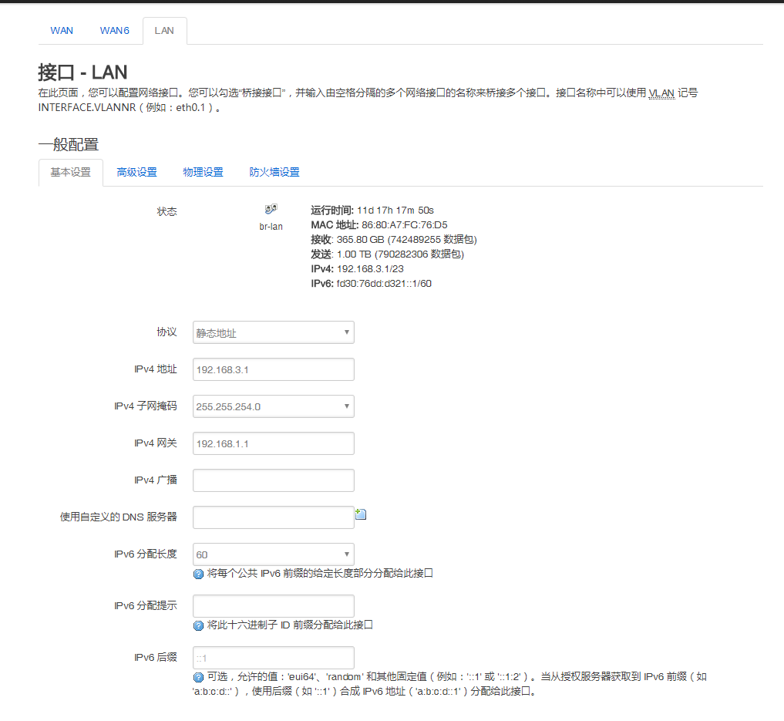784x721 pixels.
Task: Click the 运行时间 11d 17h 17m 50s text
Action: [x=372, y=211]
